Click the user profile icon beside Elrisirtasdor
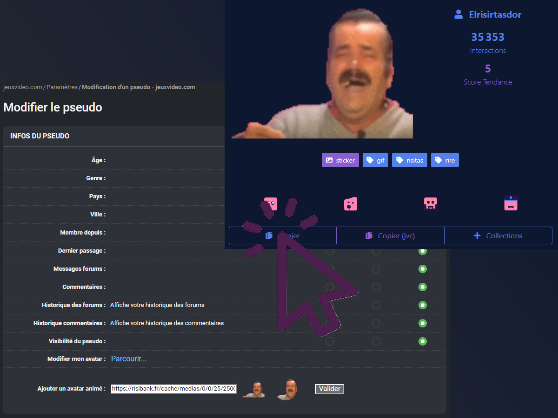The height and width of the screenshot is (418, 558). [x=458, y=14]
